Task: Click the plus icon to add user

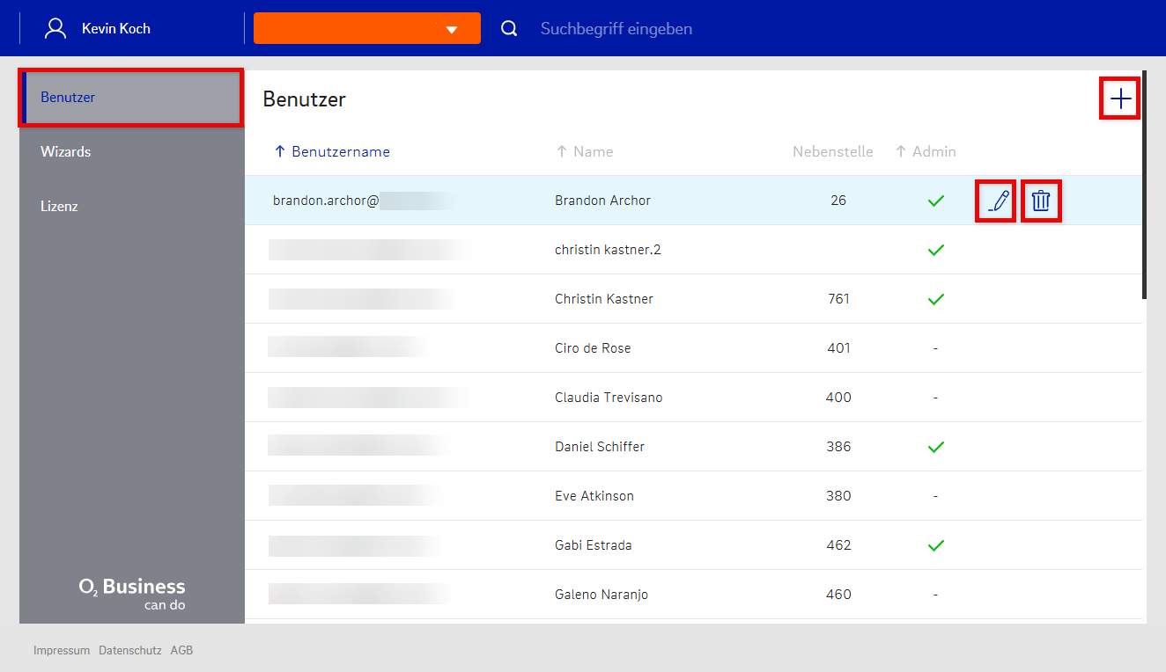Action: coord(1119,99)
